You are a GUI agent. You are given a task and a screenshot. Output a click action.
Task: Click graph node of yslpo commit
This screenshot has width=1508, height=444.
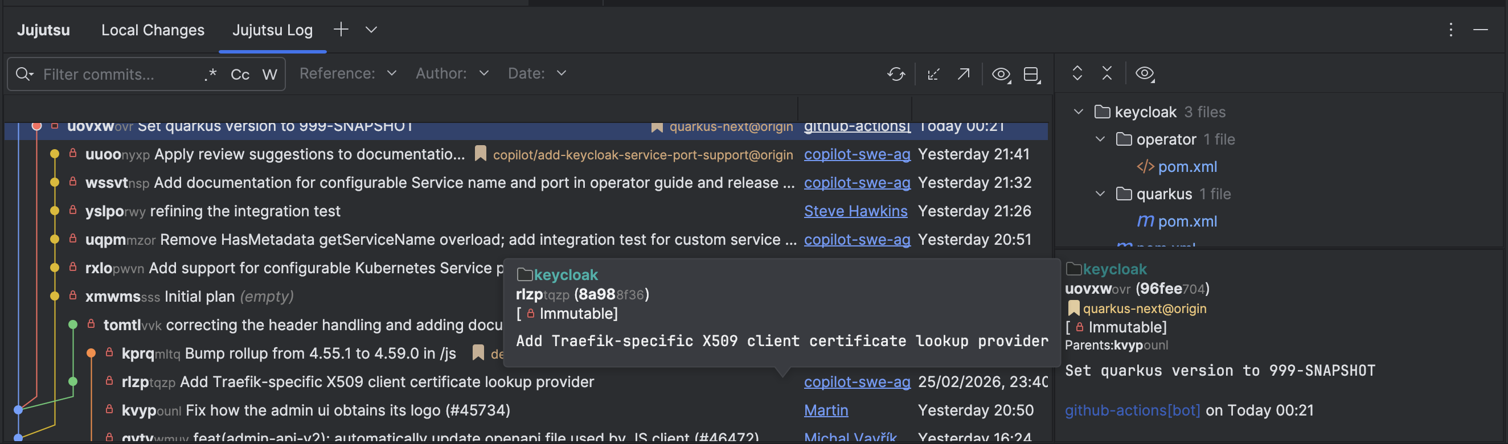[55, 211]
